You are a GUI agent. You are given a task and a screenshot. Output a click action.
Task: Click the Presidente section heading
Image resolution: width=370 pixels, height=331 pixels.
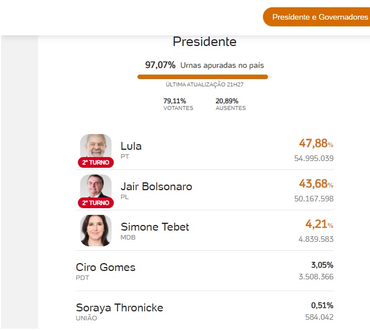click(x=205, y=42)
